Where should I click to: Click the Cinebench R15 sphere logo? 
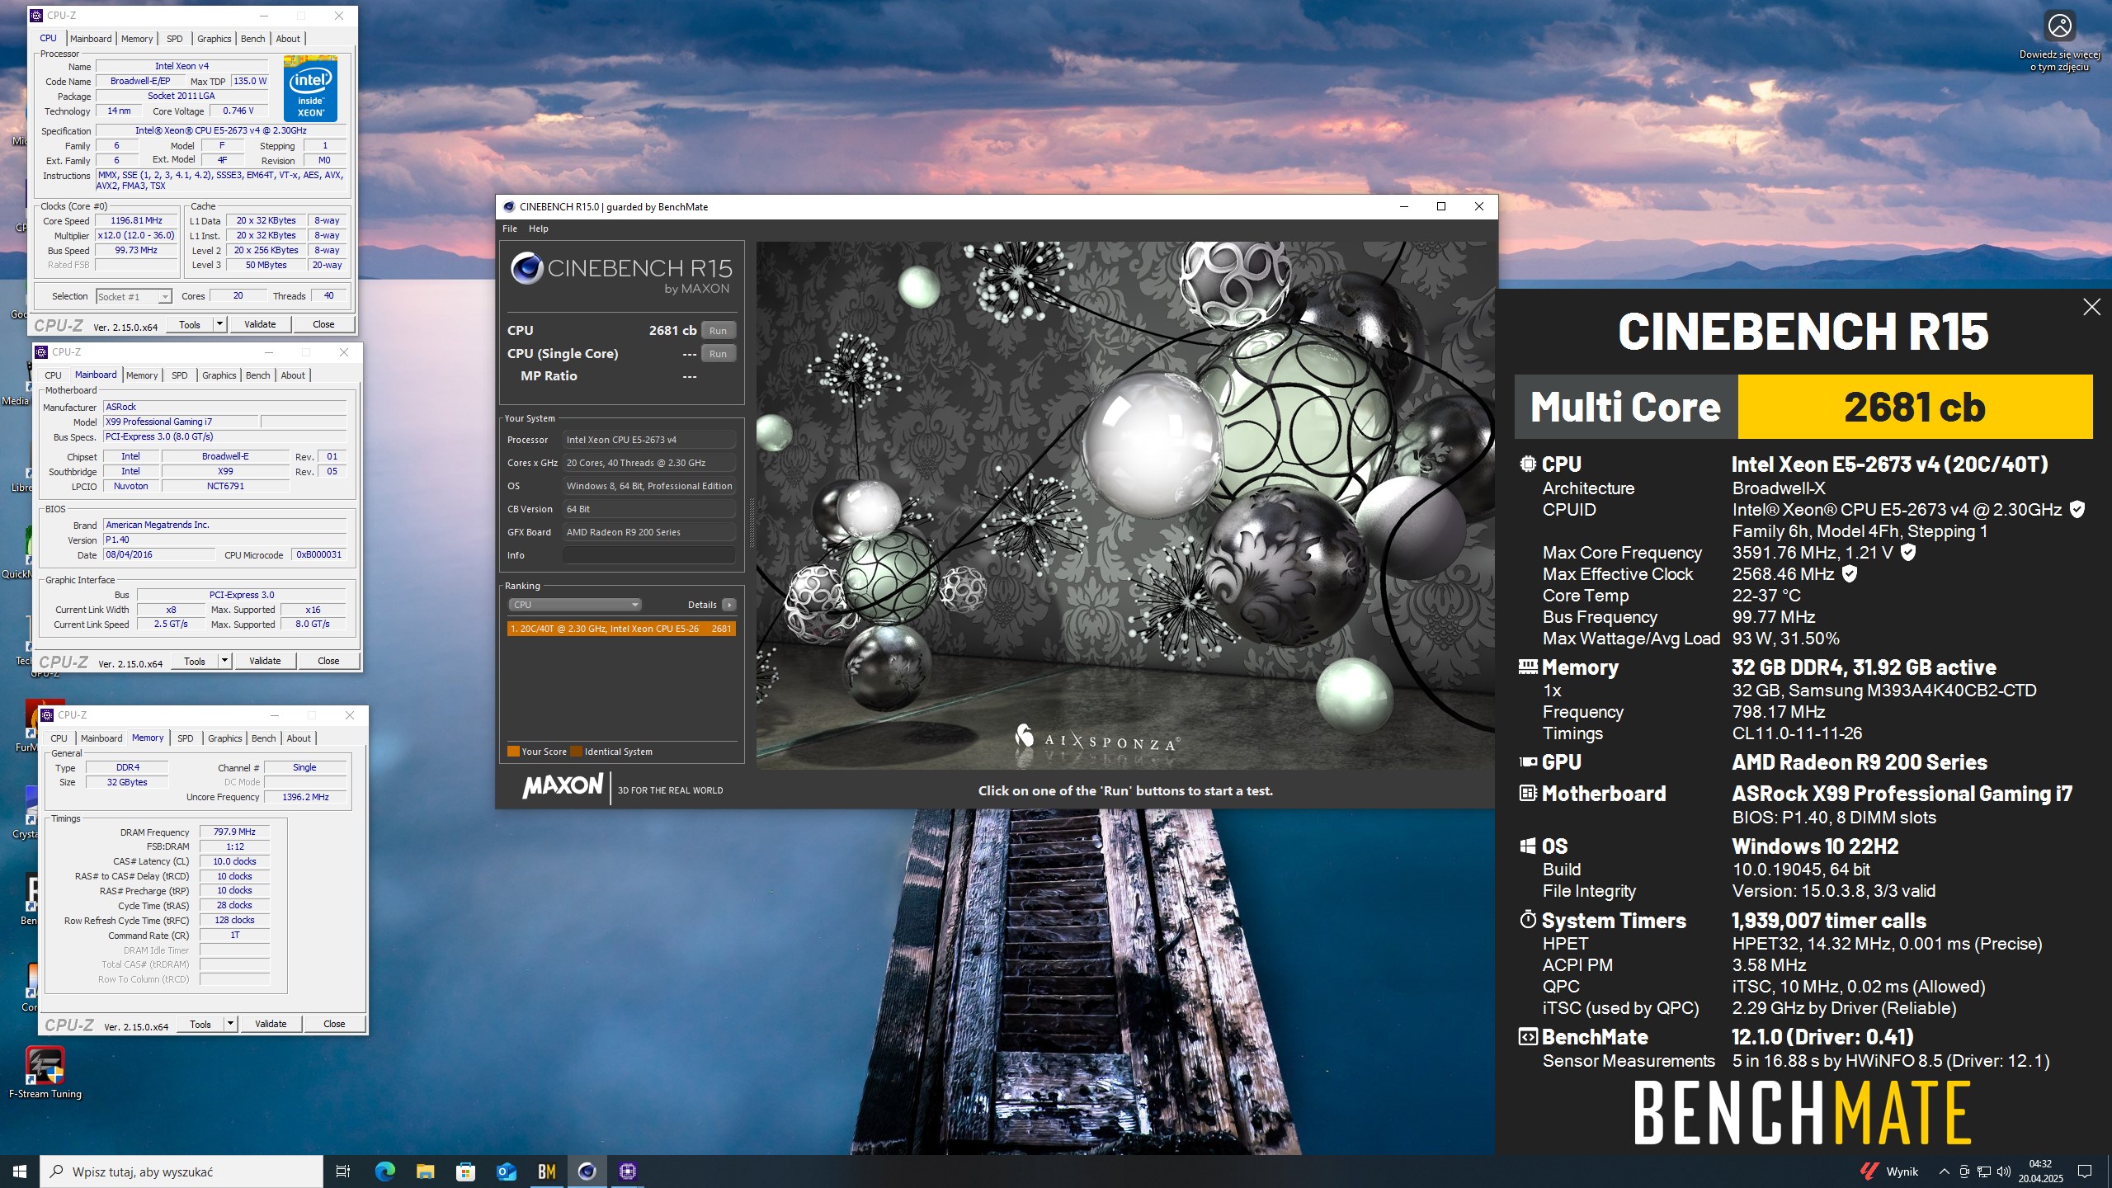point(526,268)
